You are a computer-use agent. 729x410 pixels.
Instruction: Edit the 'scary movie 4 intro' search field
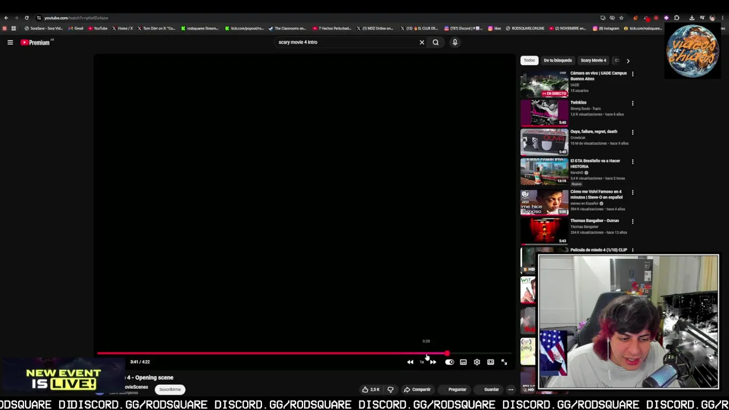click(x=346, y=42)
